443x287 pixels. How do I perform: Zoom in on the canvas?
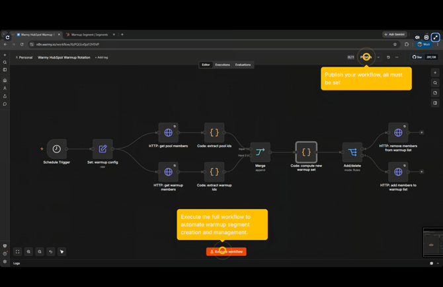pos(28,251)
